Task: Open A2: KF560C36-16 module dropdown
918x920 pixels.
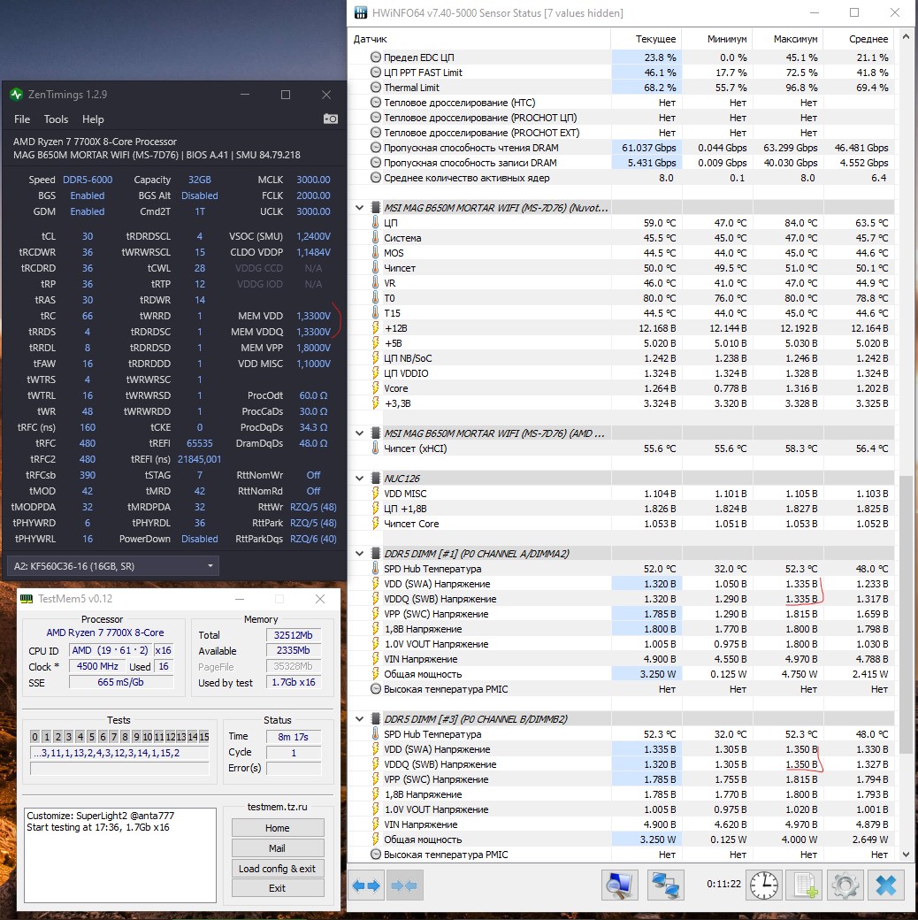Action: 112,566
